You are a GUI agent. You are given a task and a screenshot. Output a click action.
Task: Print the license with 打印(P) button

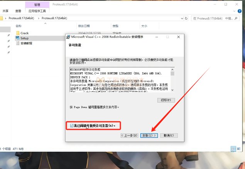(x=166, y=100)
